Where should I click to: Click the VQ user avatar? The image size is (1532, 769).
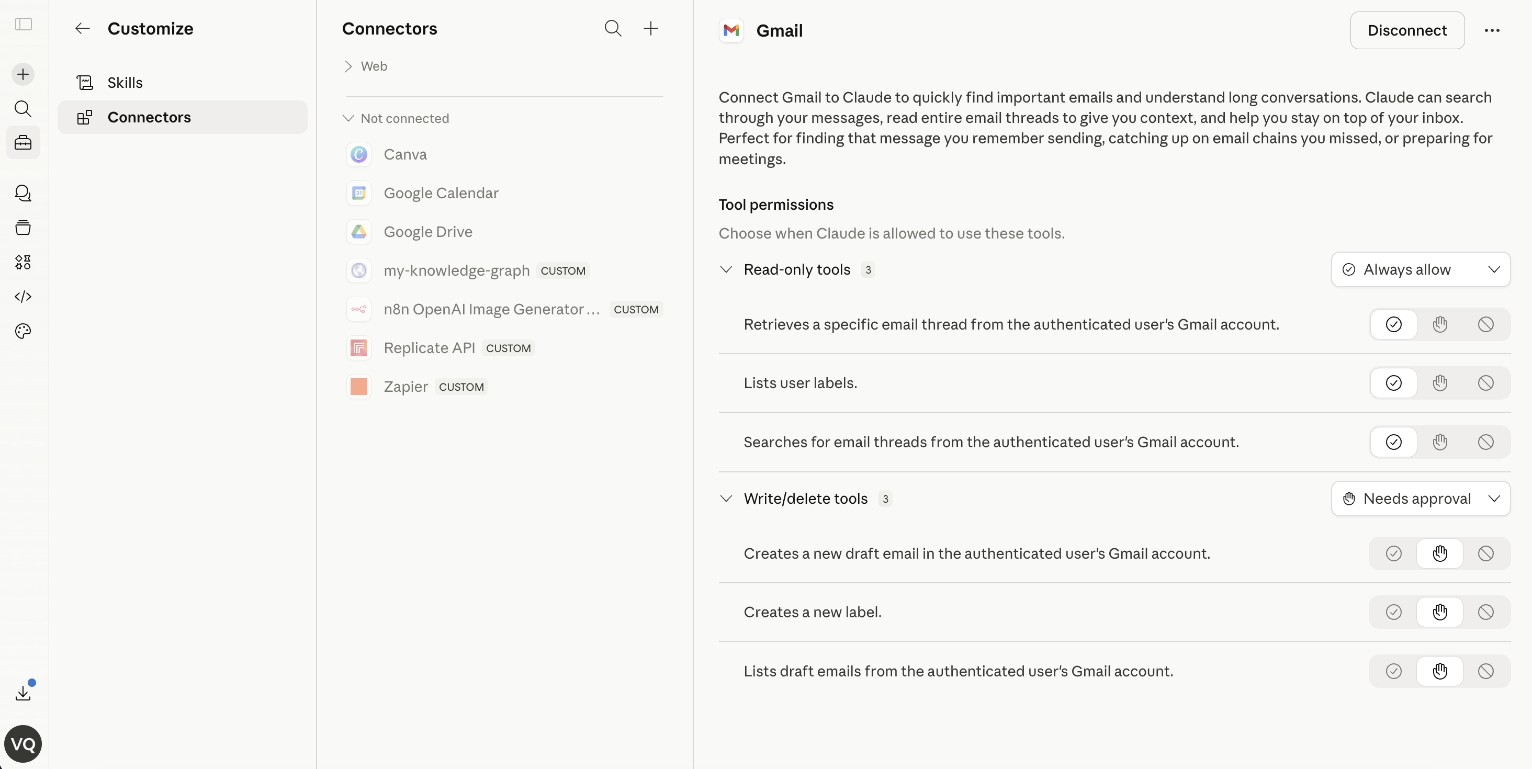pos(23,743)
